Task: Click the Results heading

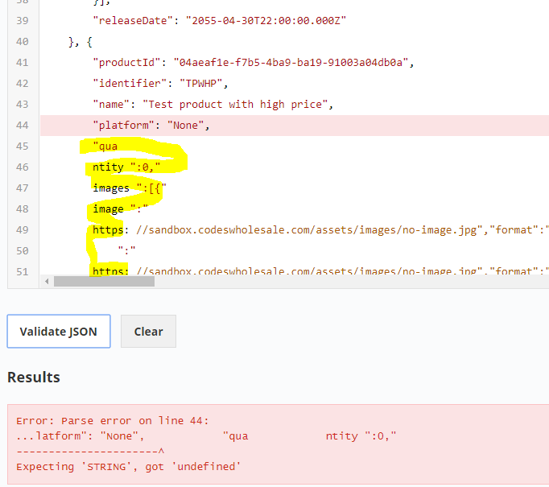Action: click(x=34, y=377)
